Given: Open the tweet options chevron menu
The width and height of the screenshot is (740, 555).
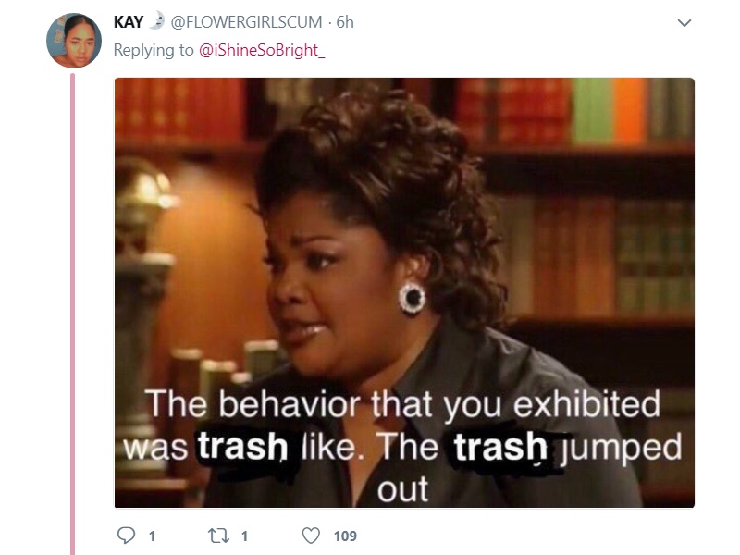Looking at the screenshot, I should (684, 22).
